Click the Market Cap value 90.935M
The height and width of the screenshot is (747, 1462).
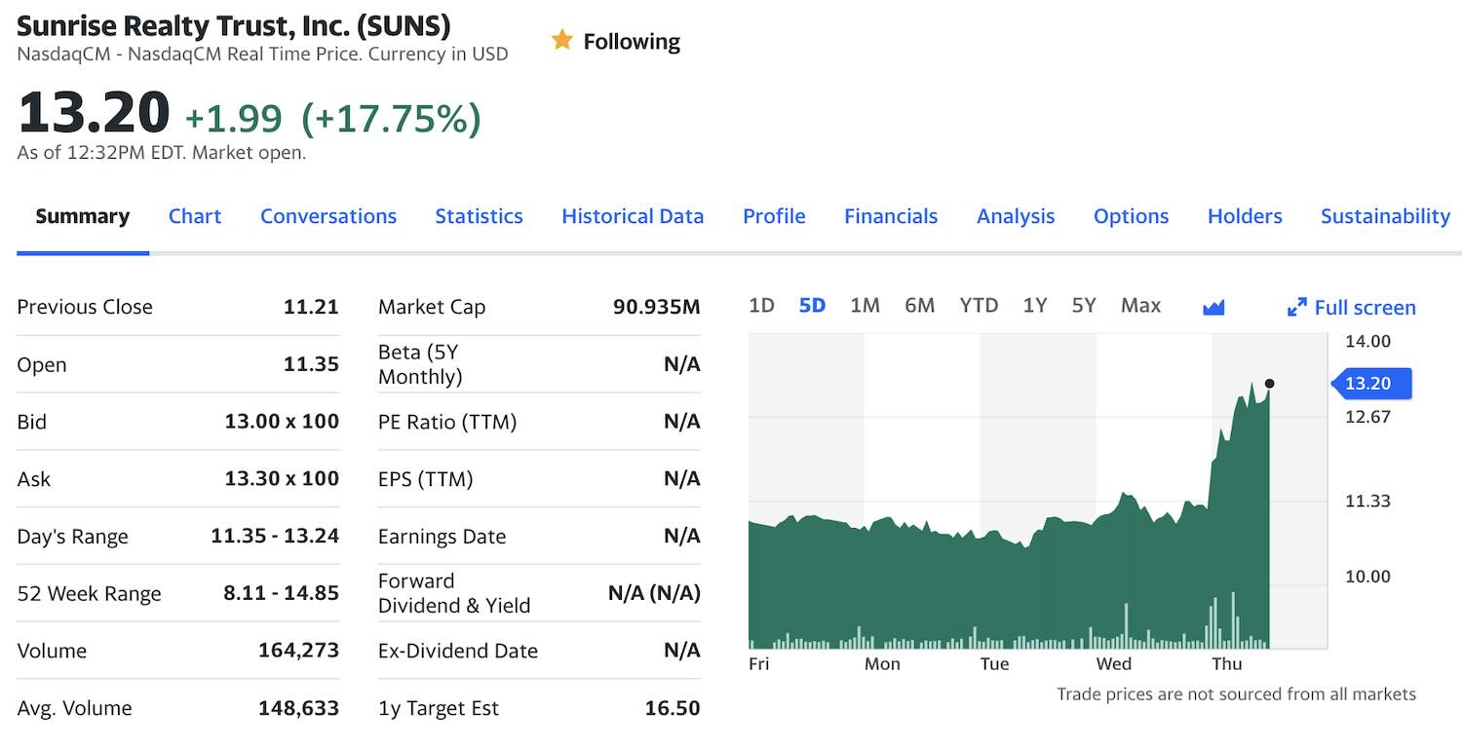(x=656, y=307)
